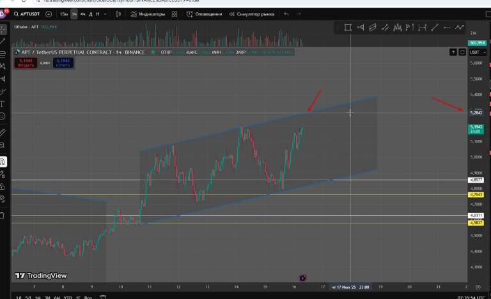Click the blue КУПИТЬ buy button

[63, 63]
